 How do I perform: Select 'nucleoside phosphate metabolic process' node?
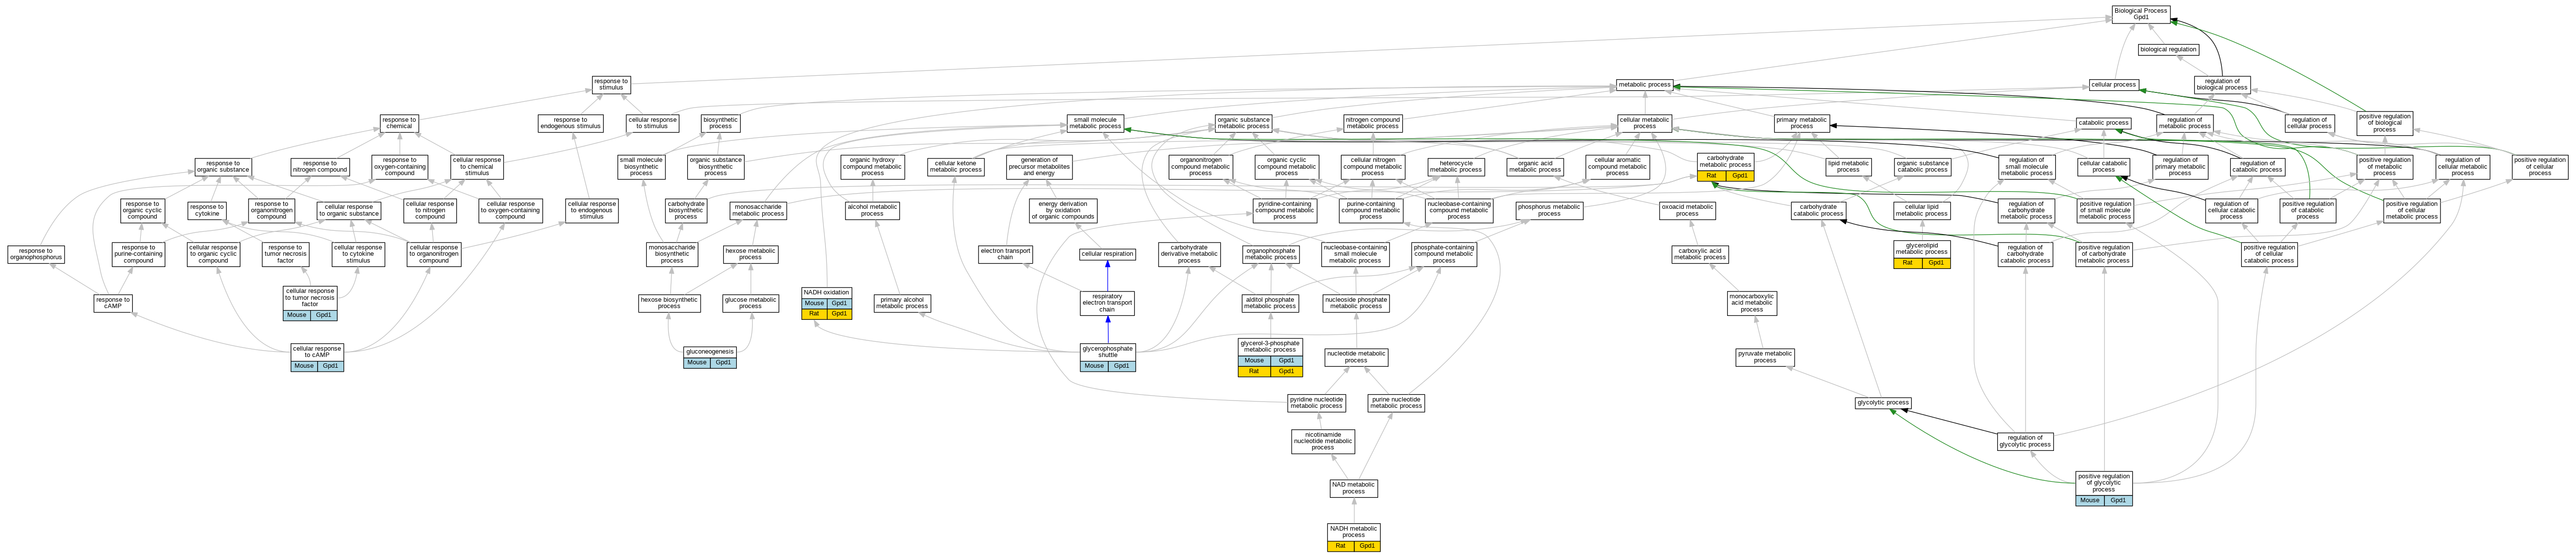[x=1356, y=302]
